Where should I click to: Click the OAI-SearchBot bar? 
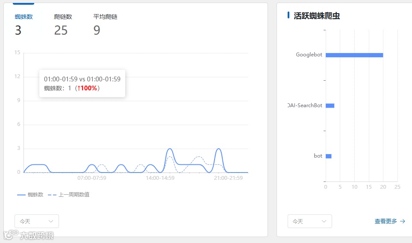330,105
